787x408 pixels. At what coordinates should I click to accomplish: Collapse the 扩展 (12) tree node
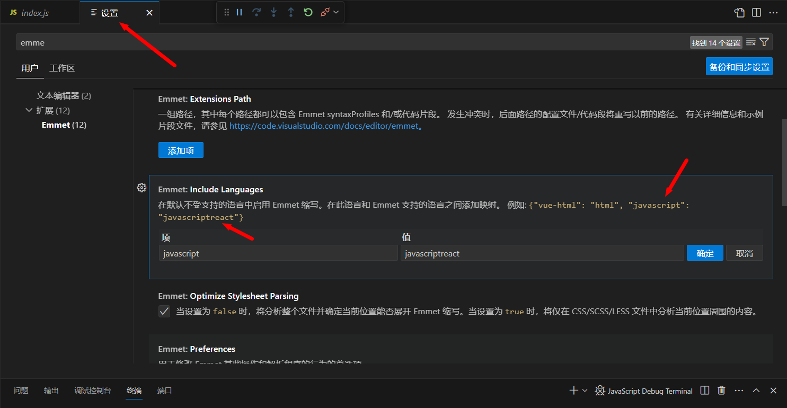(29, 110)
